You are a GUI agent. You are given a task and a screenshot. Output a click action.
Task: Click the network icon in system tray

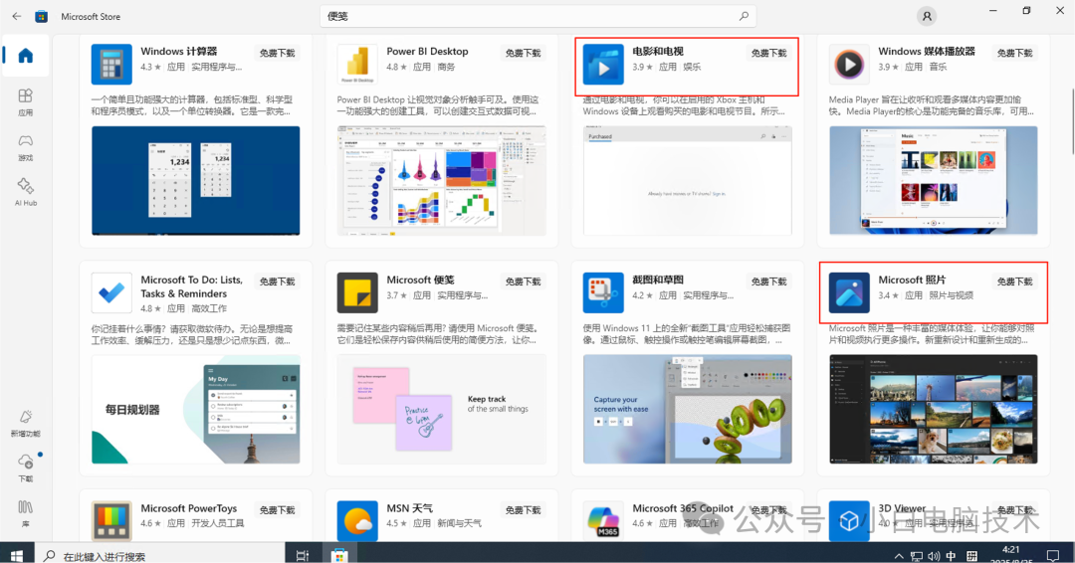coord(916,556)
